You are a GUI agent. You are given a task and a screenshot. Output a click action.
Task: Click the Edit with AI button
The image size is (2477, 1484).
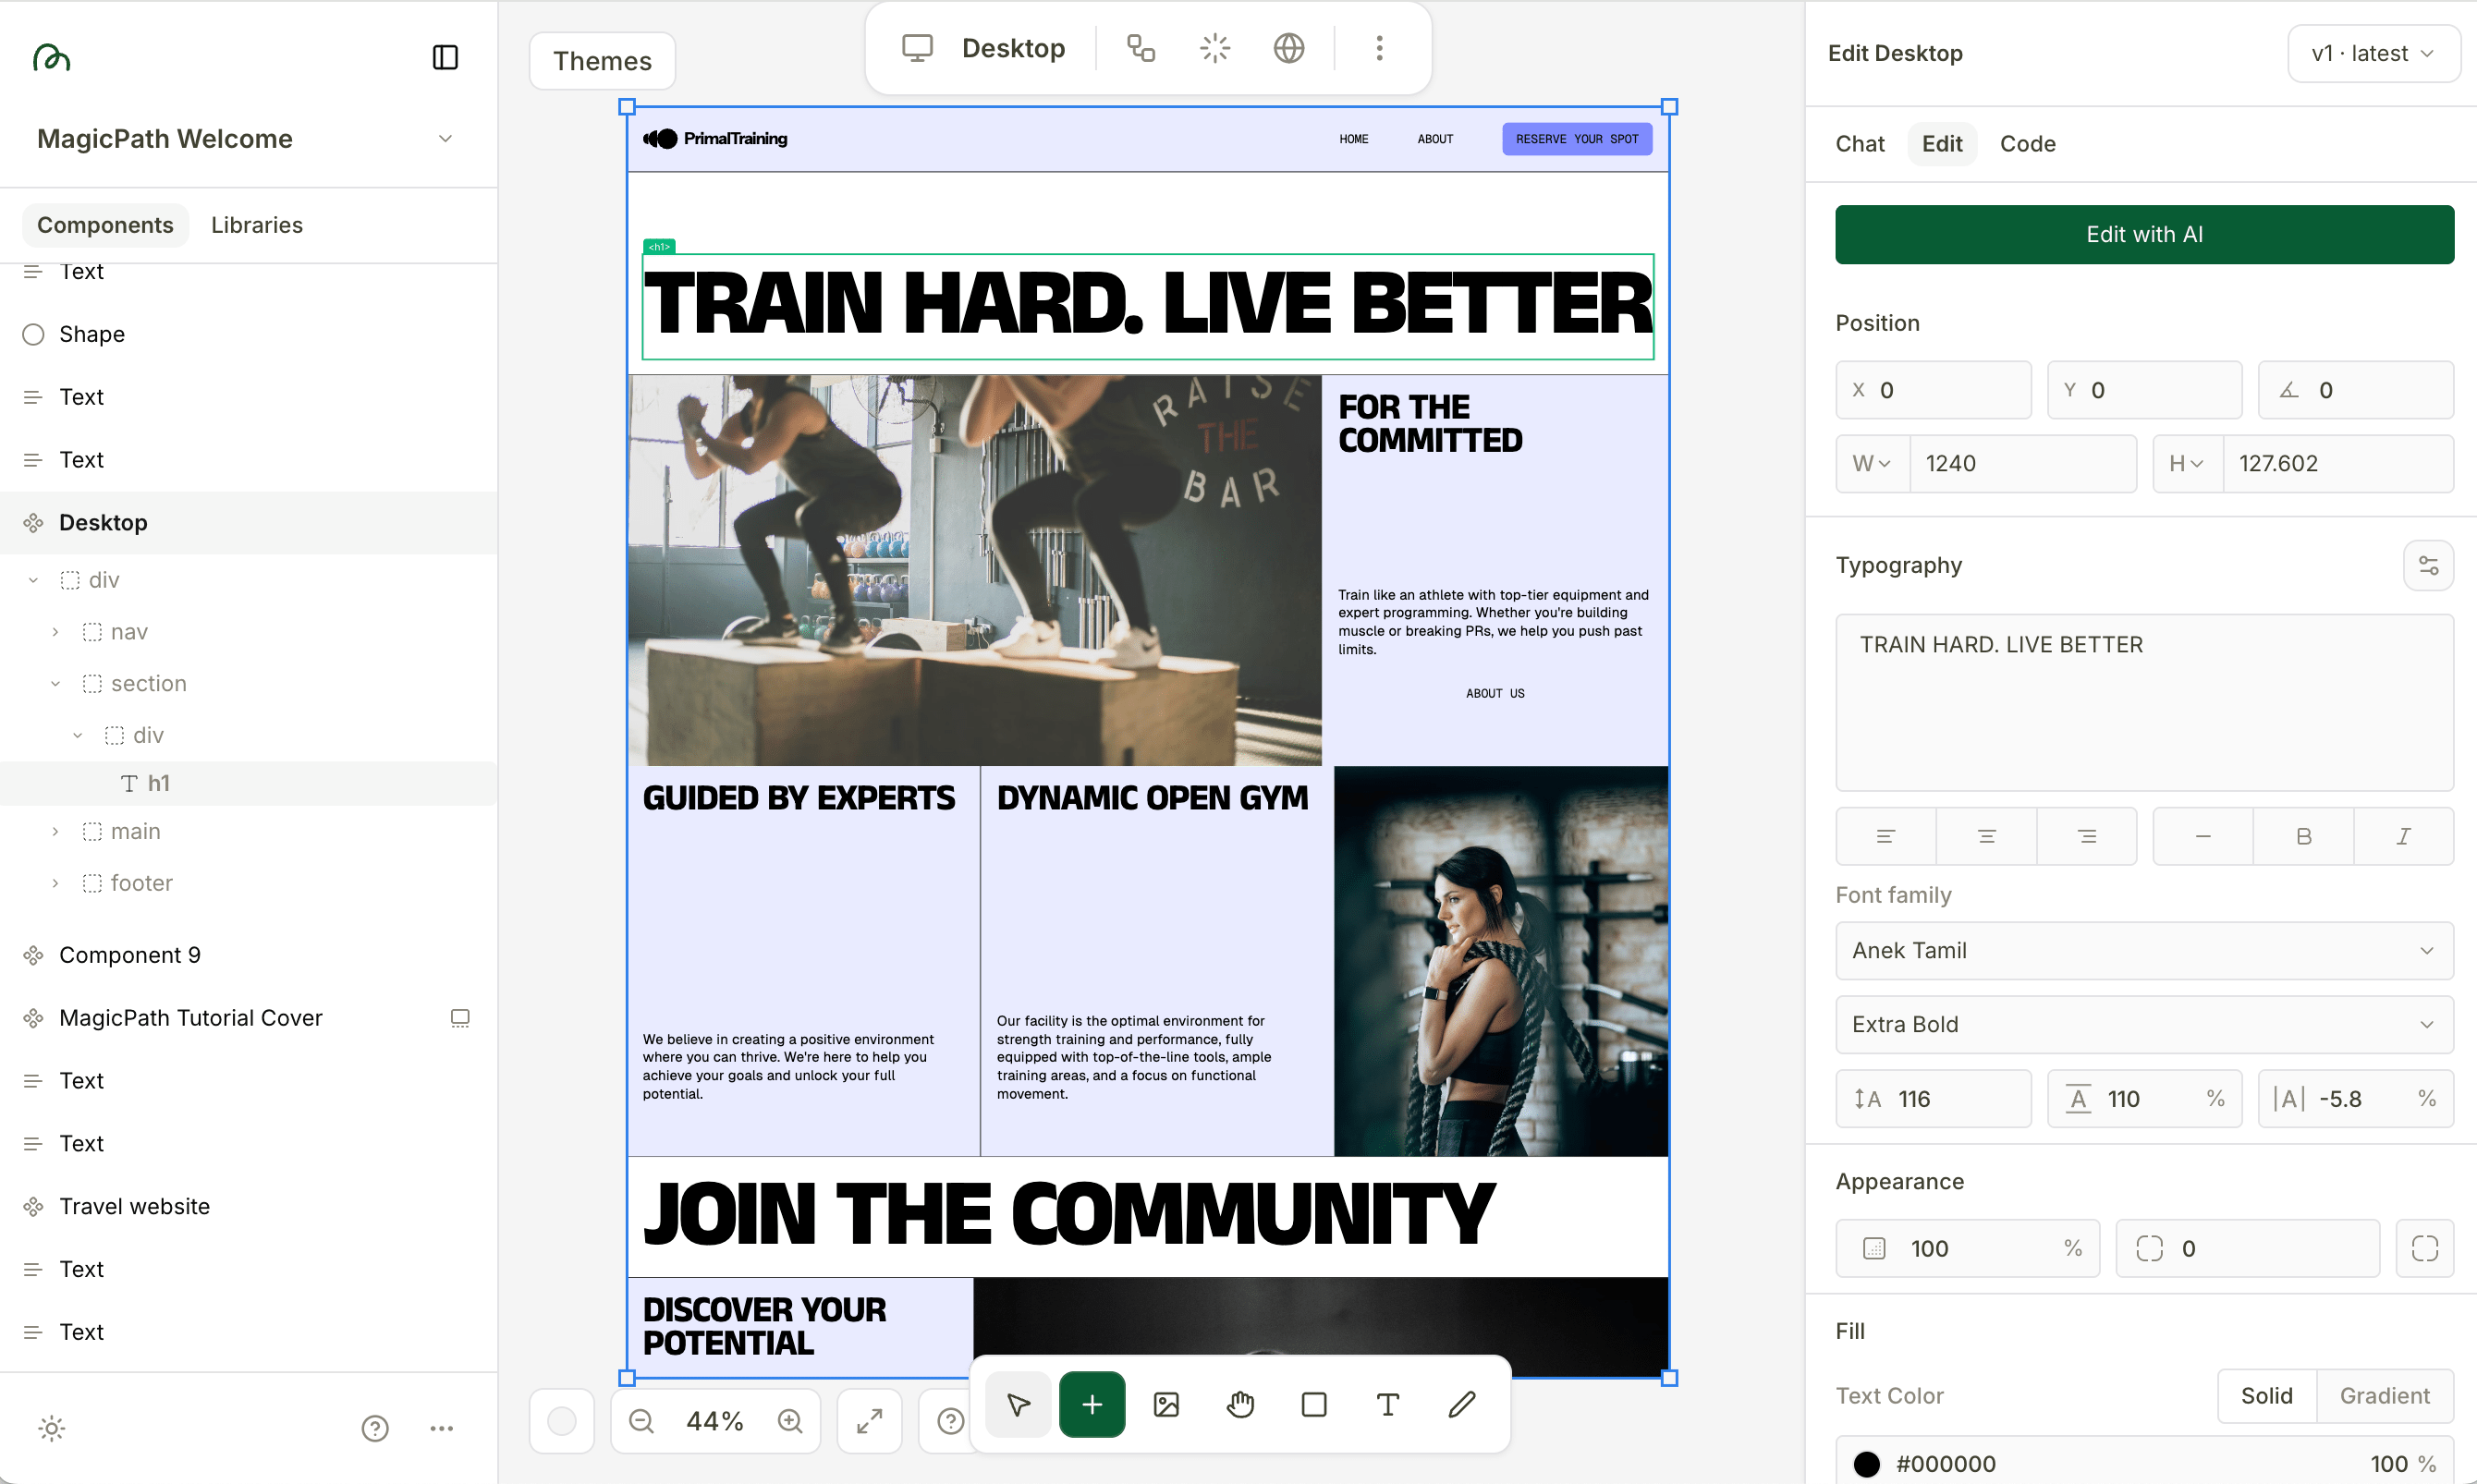click(2143, 234)
